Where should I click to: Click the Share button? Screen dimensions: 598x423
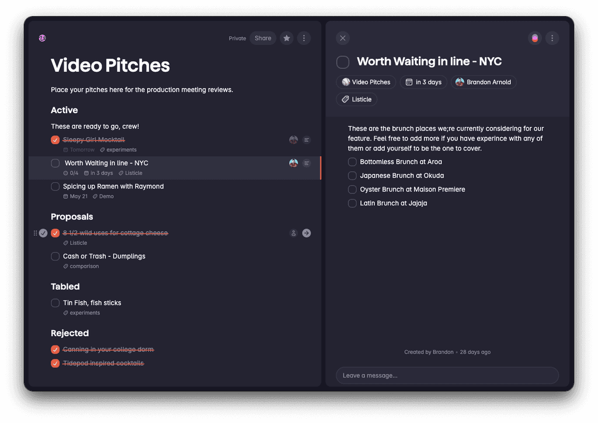point(263,38)
